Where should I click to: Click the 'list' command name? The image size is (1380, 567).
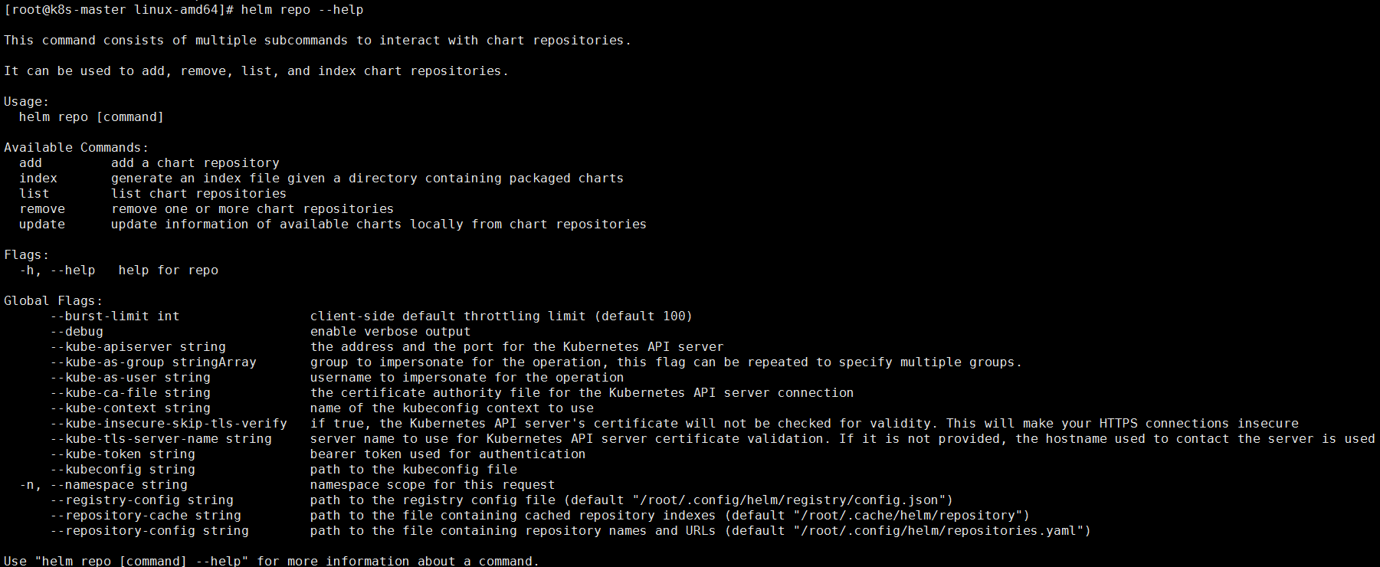point(34,194)
